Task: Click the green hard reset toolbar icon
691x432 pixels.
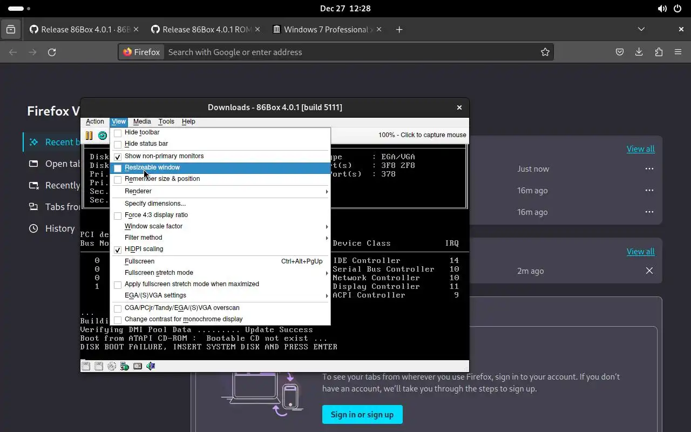Action: click(x=102, y=136)
